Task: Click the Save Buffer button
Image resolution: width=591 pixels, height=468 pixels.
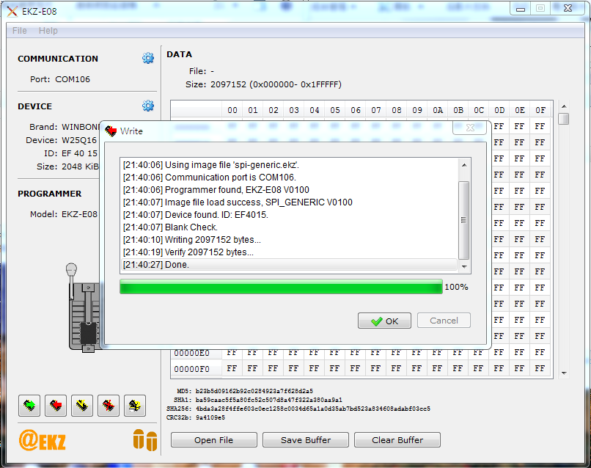Action: (x=306, y=440)
